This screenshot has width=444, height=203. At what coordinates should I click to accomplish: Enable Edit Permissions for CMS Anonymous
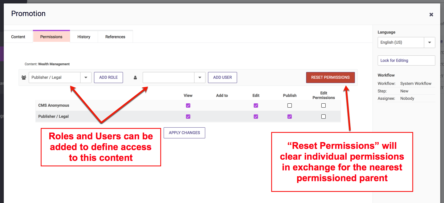point(323,105)
